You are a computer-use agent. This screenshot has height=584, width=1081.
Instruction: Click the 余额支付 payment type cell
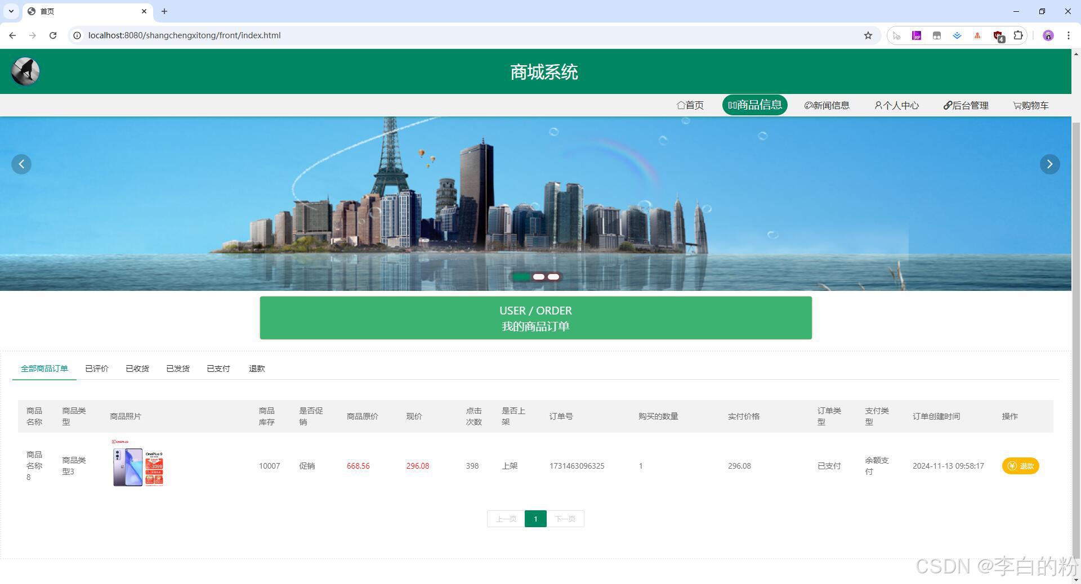pos(877,466)
